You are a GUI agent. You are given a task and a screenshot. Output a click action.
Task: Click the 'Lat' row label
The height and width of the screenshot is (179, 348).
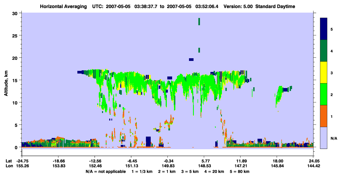(x=9, y=161)
